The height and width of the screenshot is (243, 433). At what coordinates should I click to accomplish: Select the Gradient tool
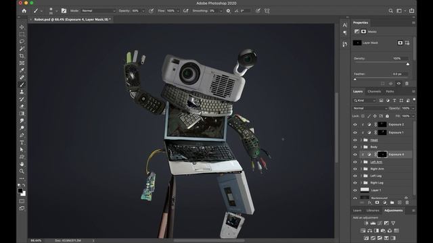[x=22, y=113]
